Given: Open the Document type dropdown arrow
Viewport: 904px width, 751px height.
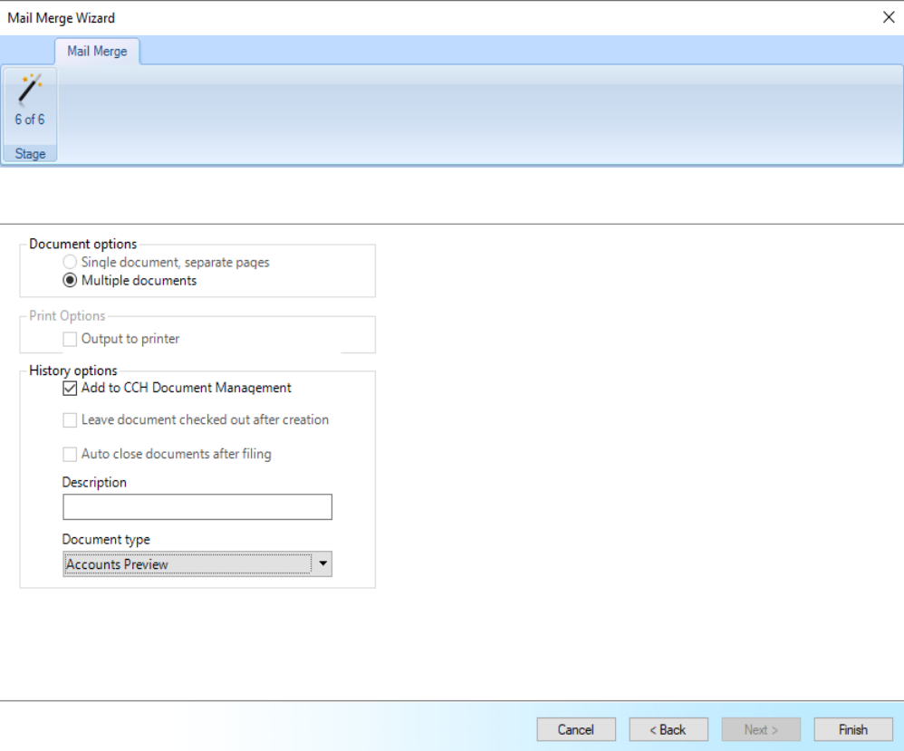Looking at the screenshot, I should click(322, 563).
